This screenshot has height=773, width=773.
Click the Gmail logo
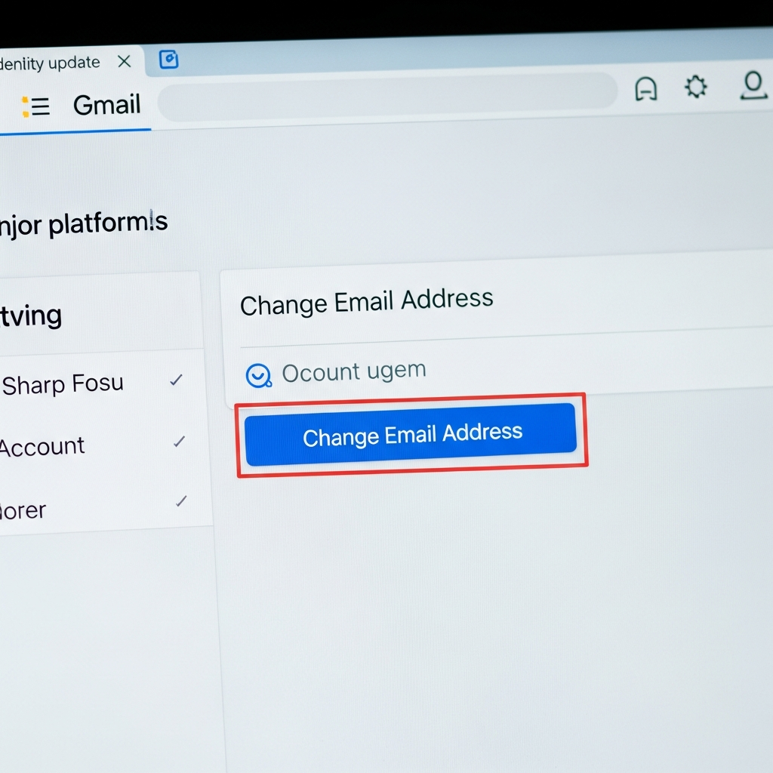[x=106, y=104]
